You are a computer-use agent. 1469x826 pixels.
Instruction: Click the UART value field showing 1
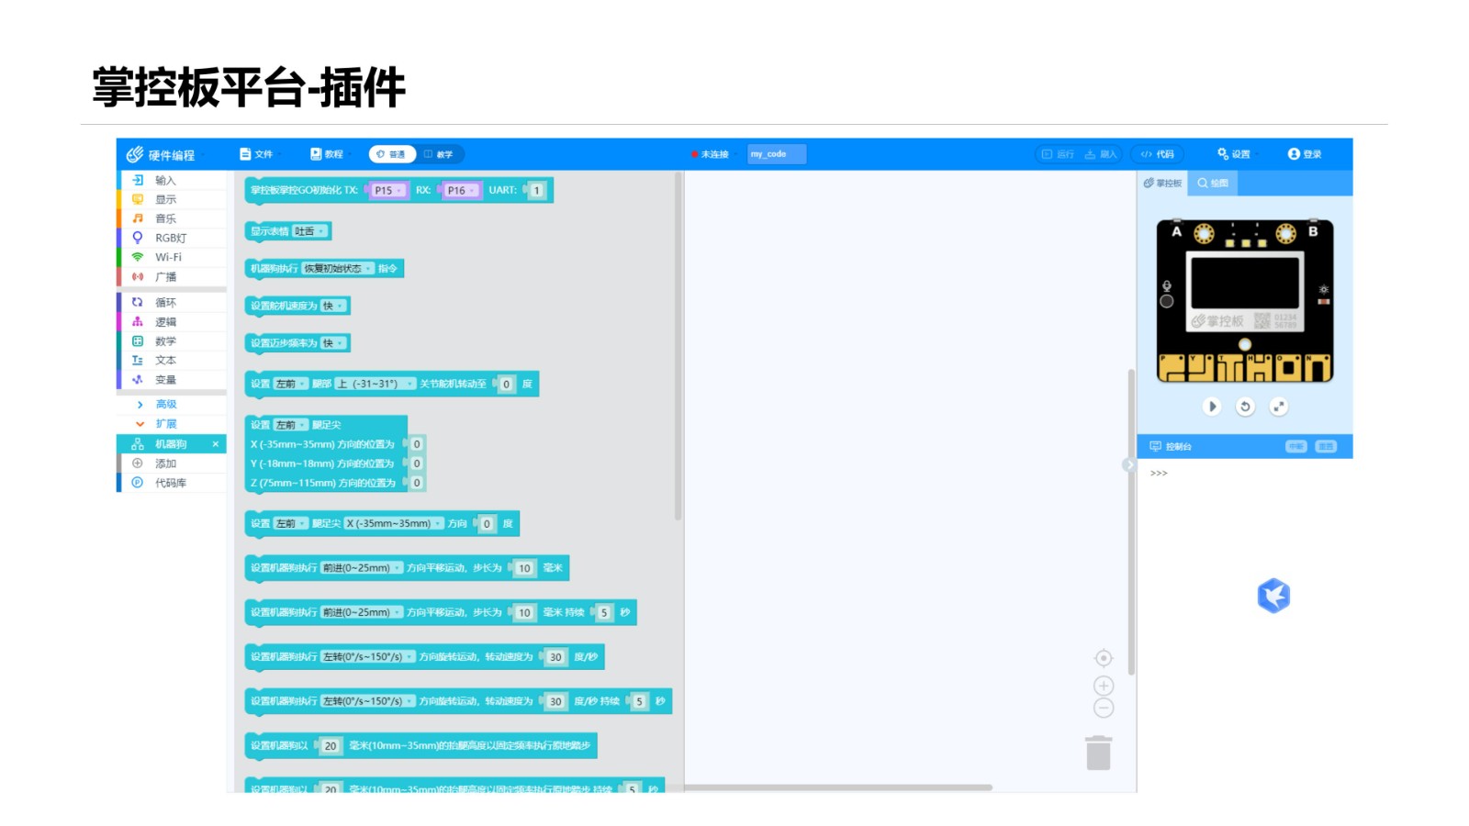click(x=536, y=191)
